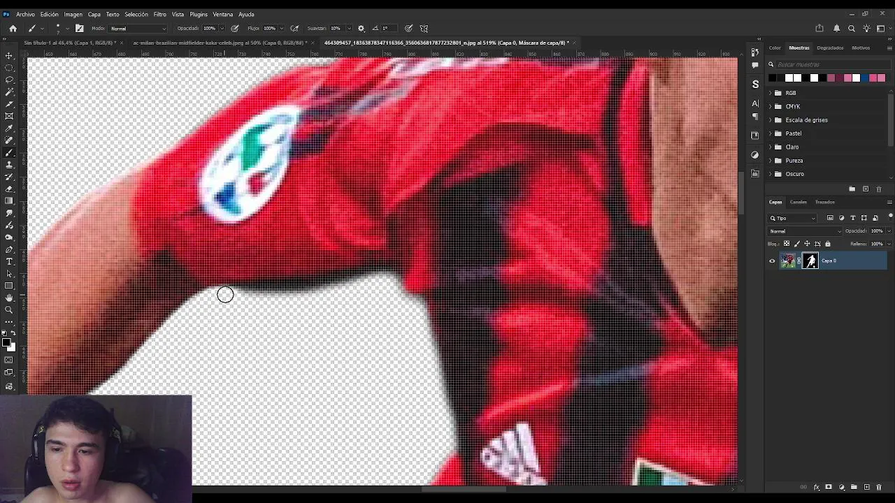Select the Brush tool in toolbox

(9, 152)
